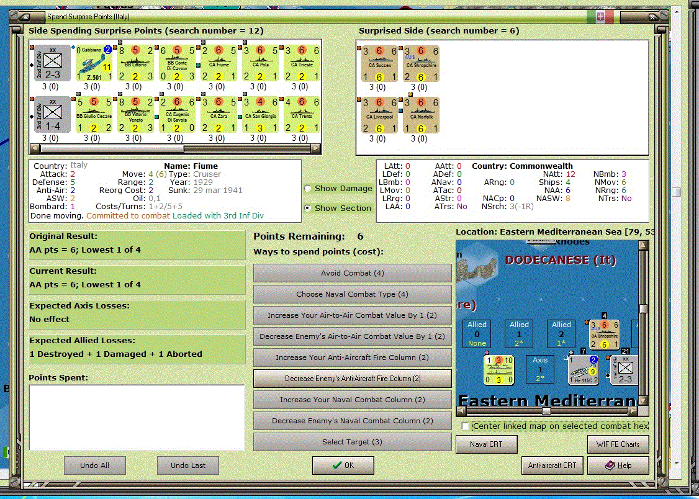Select the Gabbiano Z.501 seaplane counter
The height and width of the screenshot is (499, 699).
94,63
